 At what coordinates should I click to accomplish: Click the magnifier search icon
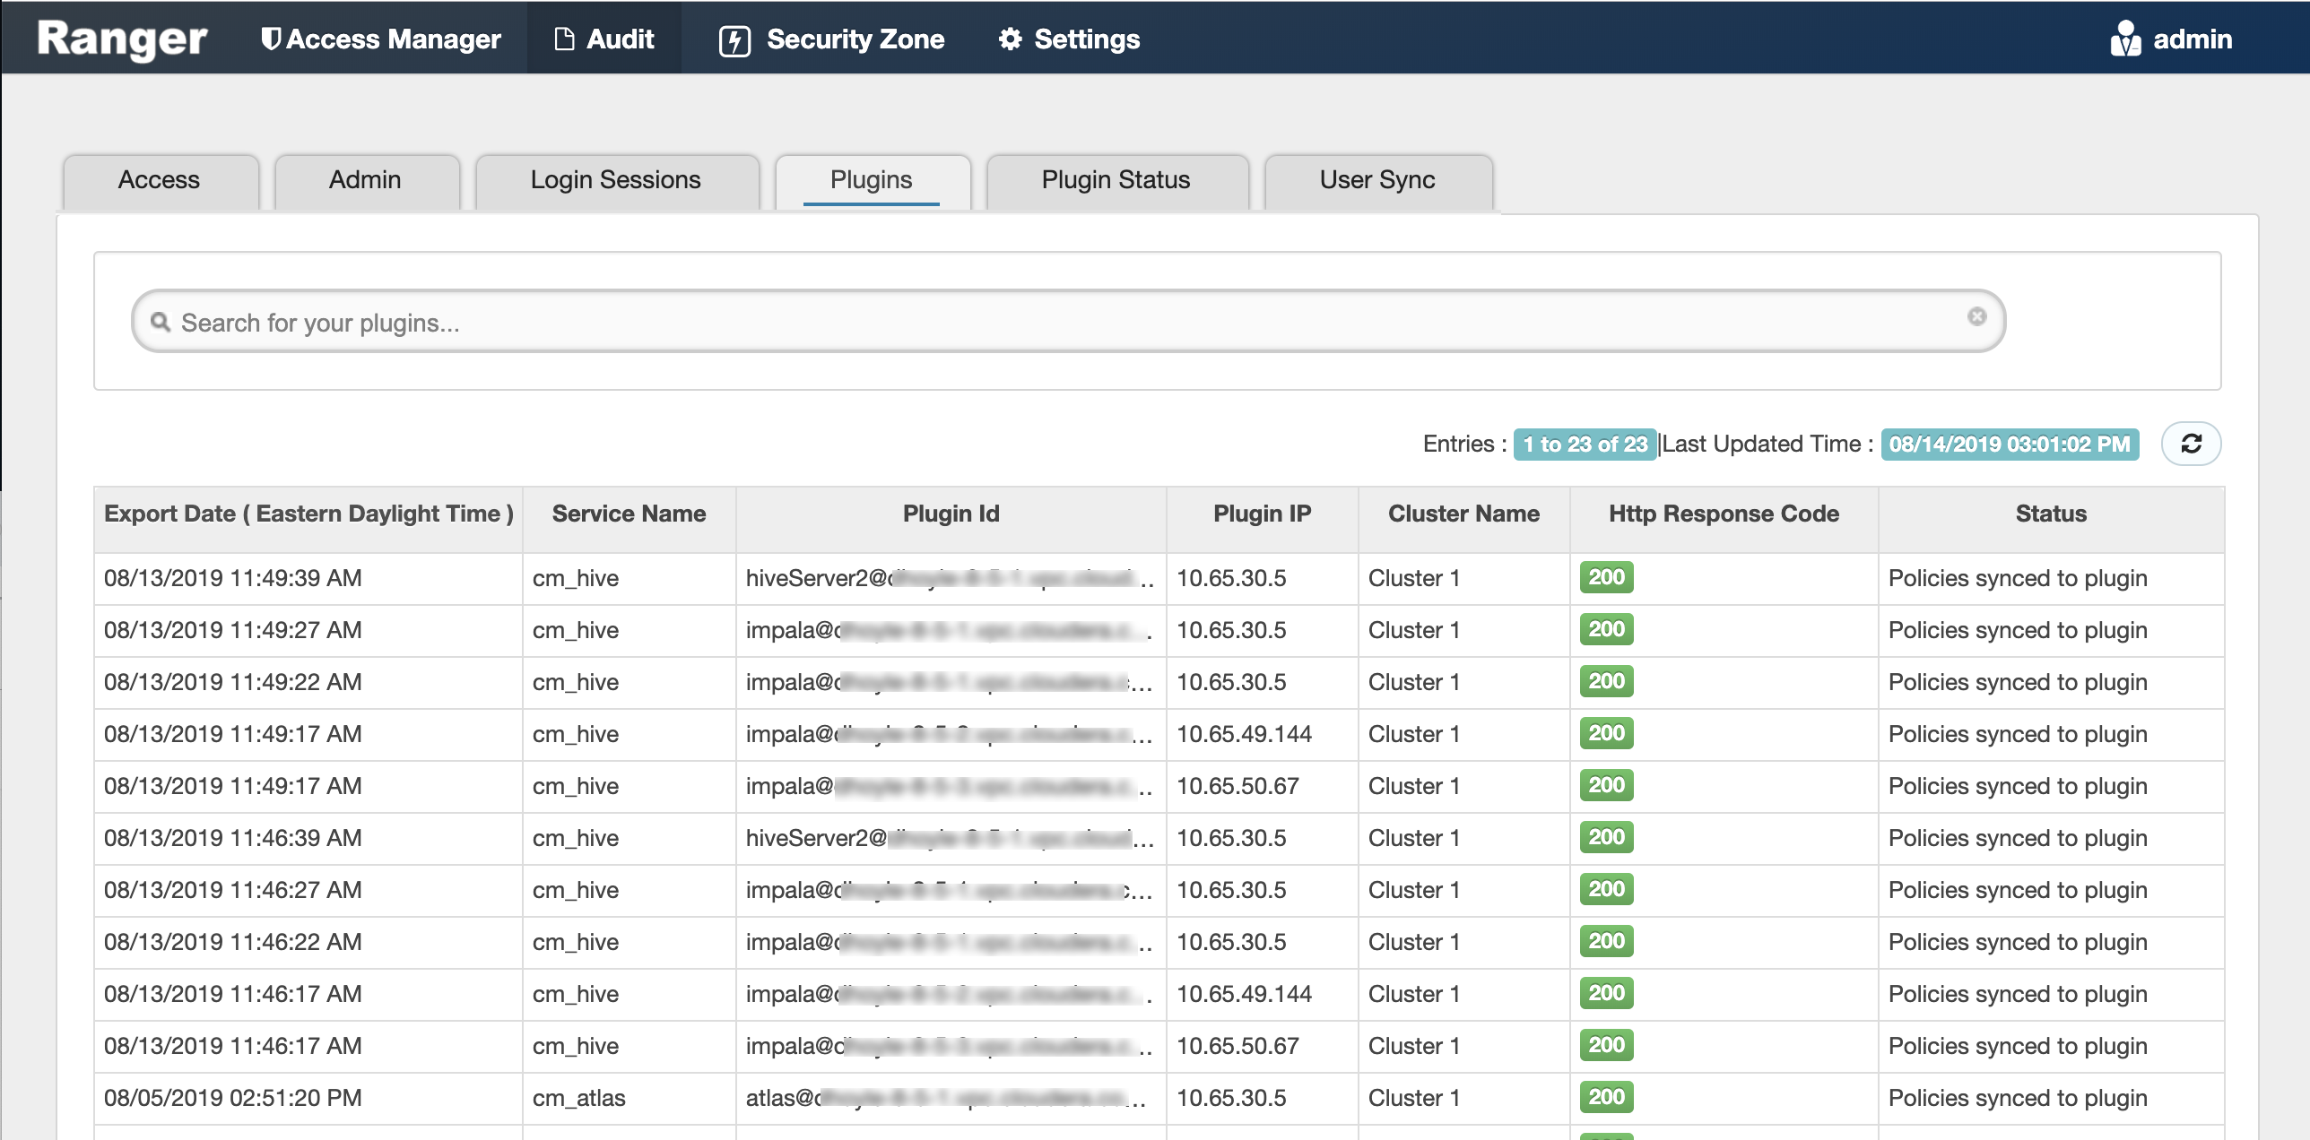pyautogui.click(x=161, y=322)
